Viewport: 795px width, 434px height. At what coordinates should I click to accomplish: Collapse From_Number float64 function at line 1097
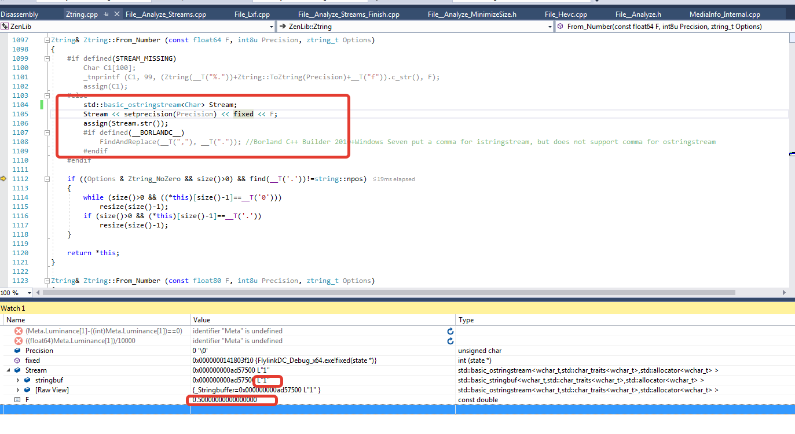(46, 40)
